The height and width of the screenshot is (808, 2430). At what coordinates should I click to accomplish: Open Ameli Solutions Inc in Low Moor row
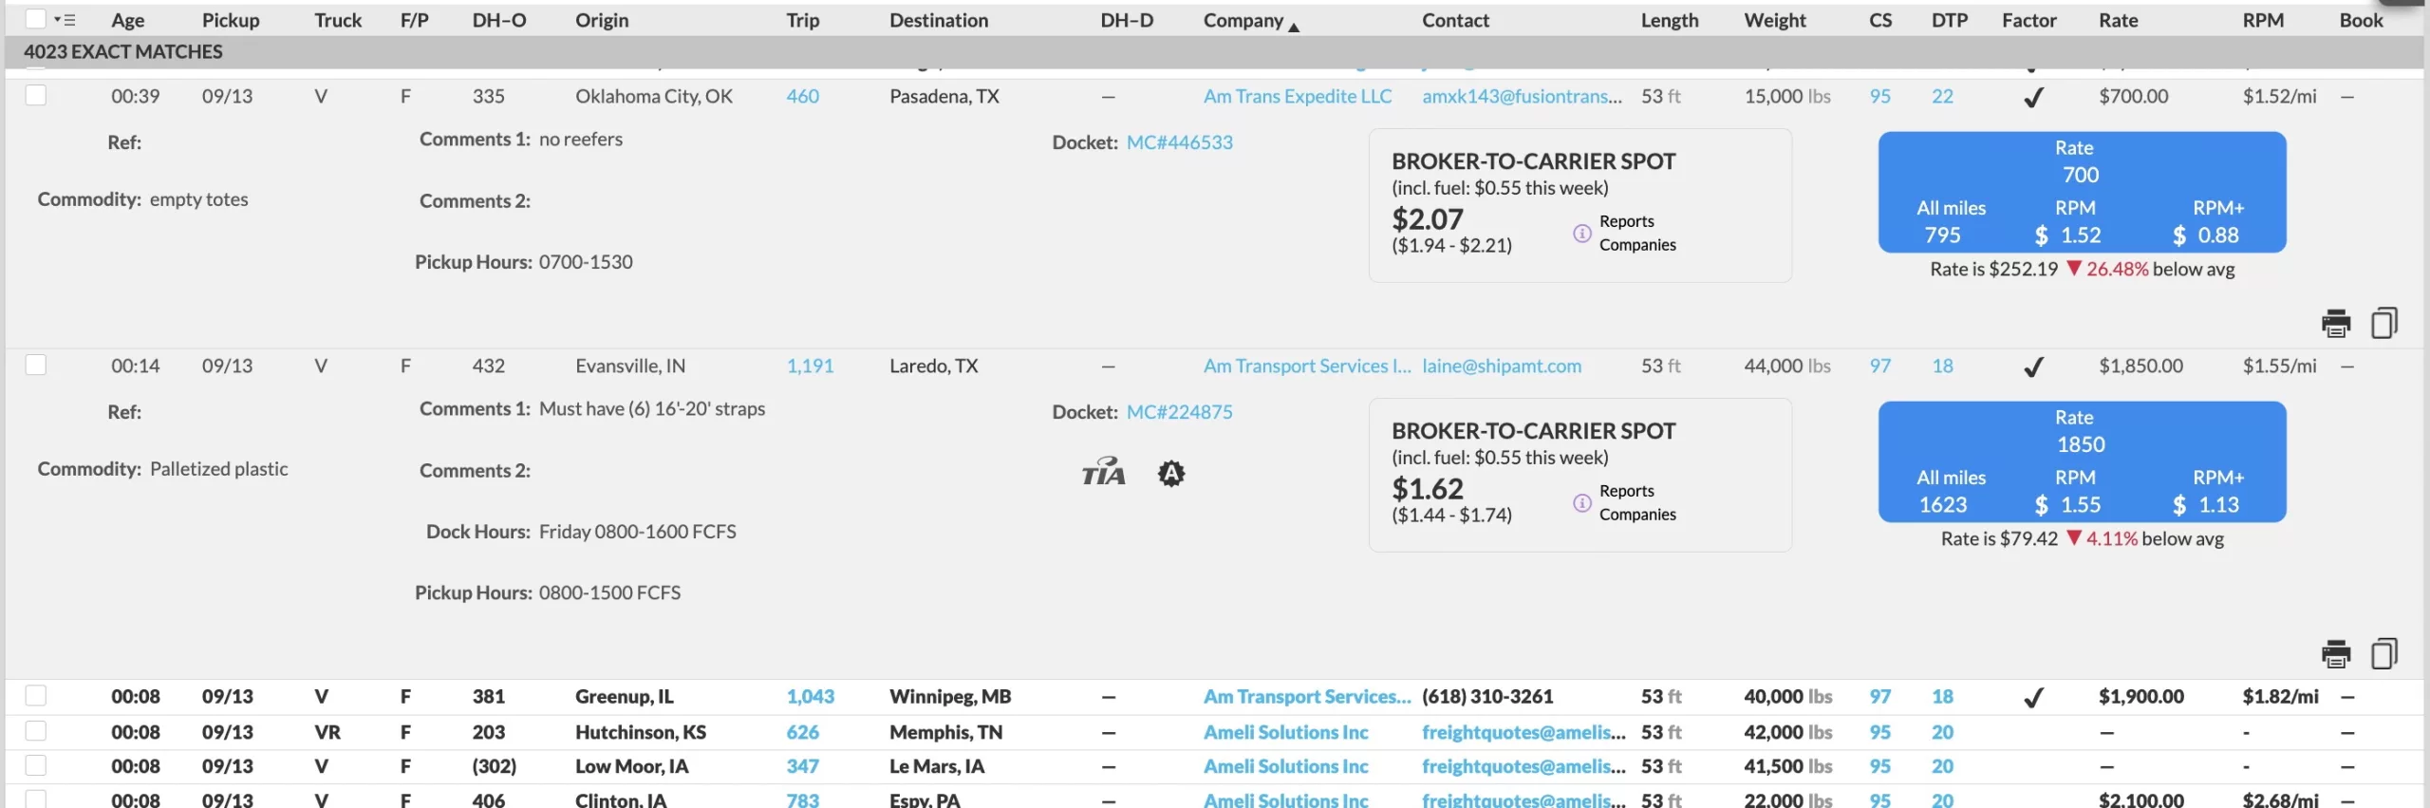click(1285, 766)
